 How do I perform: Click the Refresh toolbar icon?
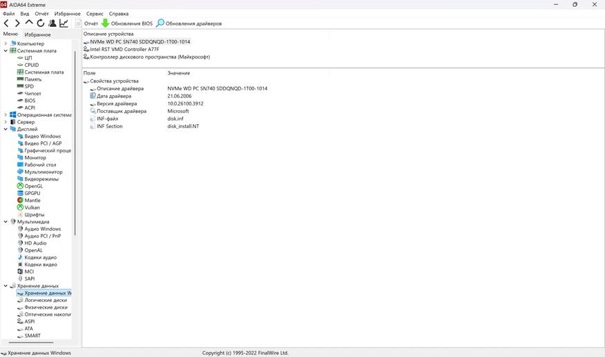pos(41,23)
